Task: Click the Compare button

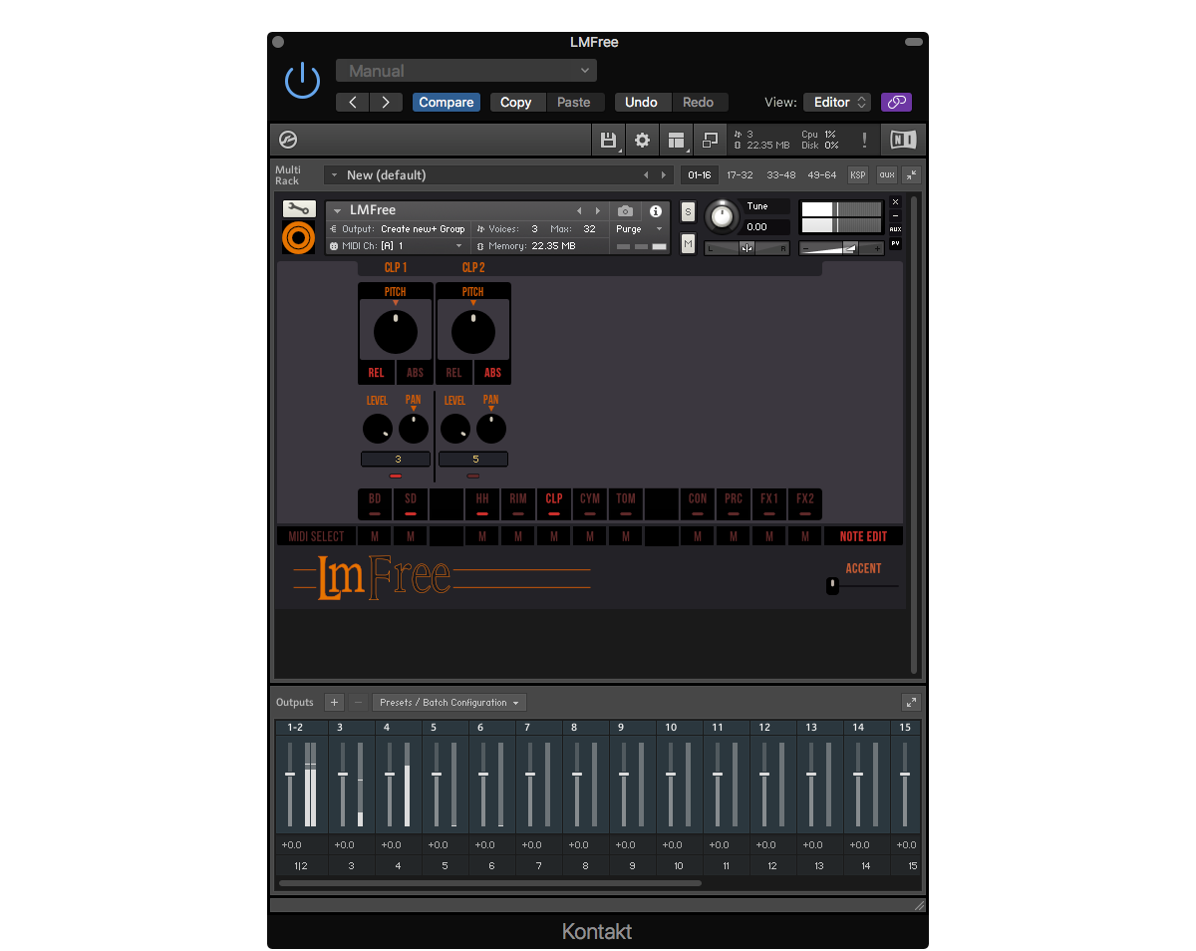Action: [447, 102]
